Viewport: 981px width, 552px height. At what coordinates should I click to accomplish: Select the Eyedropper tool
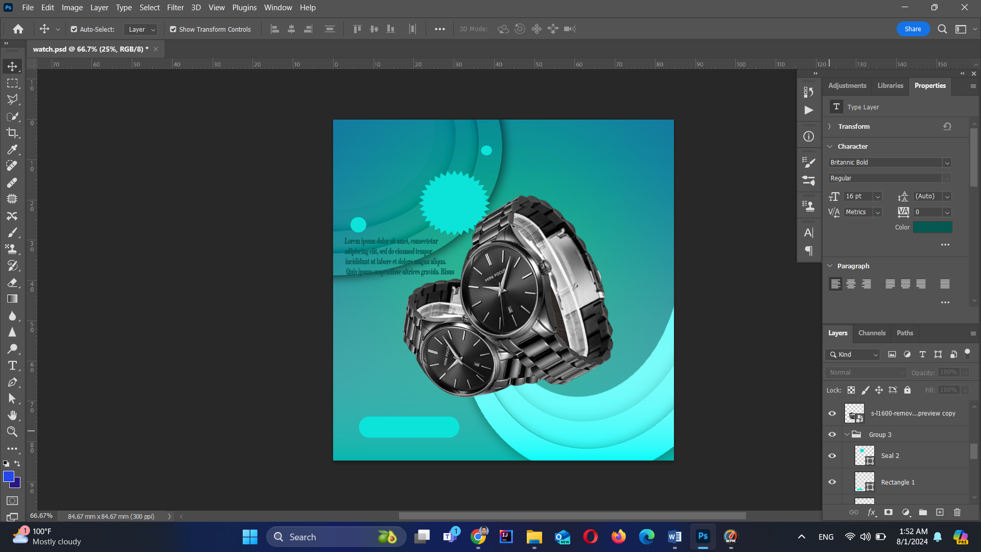(12, 150)
